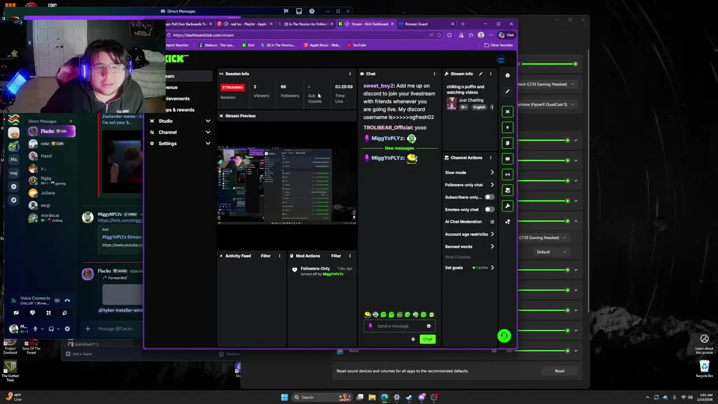This screenshot has height=404, width=718.
Task: Deafen with the Discord headphones icon
Action: [x=51, y=329]
